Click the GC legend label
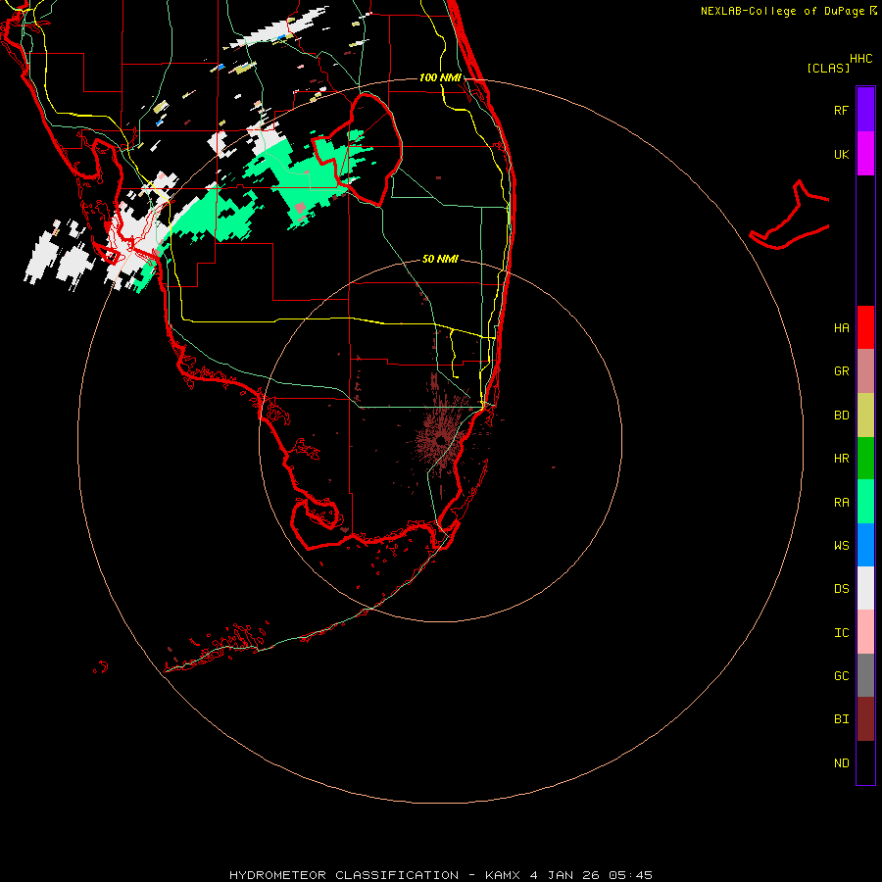Screen dimensions: 882x882 (841, 676)
